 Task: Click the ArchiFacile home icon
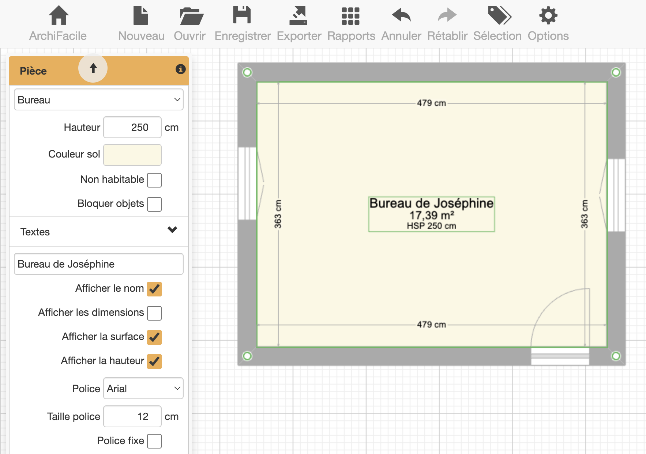(58, 16)
